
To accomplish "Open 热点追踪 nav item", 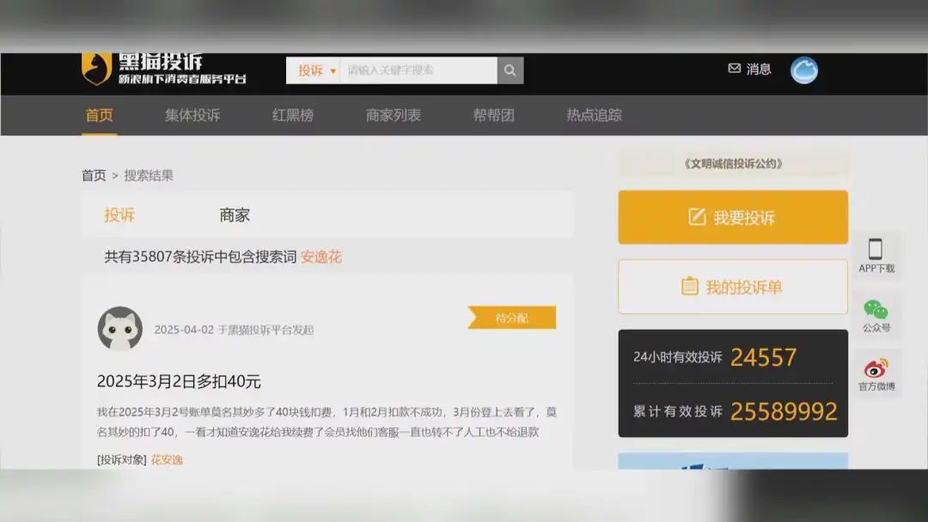I will [595, 115].
